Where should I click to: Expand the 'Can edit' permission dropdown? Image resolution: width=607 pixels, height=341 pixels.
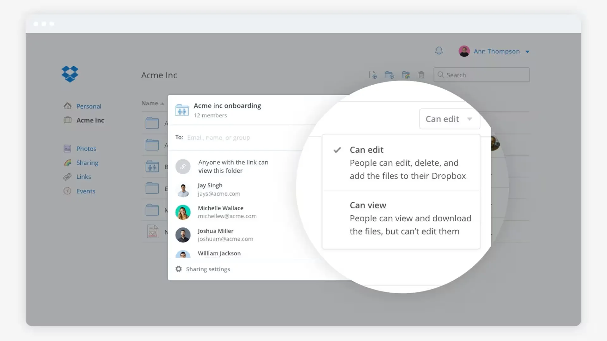tap(449, 119)
